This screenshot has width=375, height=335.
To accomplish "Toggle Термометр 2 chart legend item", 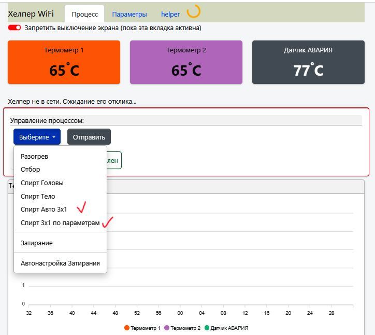I will pos(182,328).
